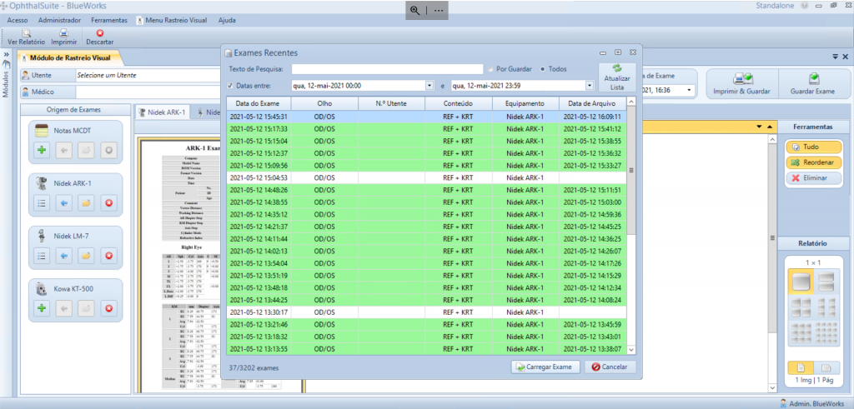Switch to the Nidek ARK-1 tab
The image size is (854, 409).
(163, 112)
